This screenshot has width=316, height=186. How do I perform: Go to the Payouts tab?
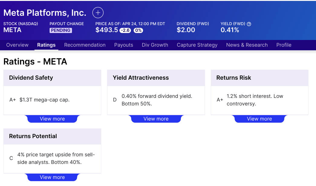(x=123, y=45)
